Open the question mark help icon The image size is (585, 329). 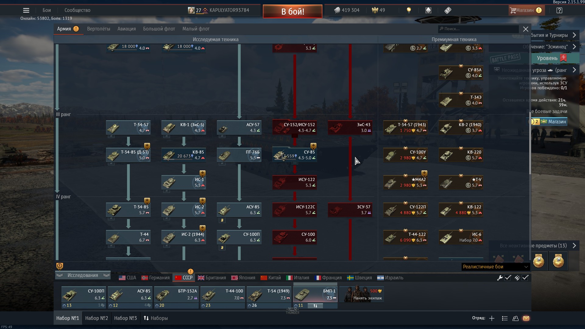[x=559, y=10]
